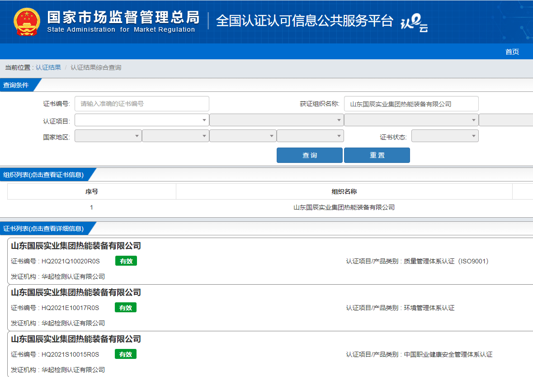Click the 组织名称 column header
Viewport: 533px width, 377px height.
(x=344, y=191)
